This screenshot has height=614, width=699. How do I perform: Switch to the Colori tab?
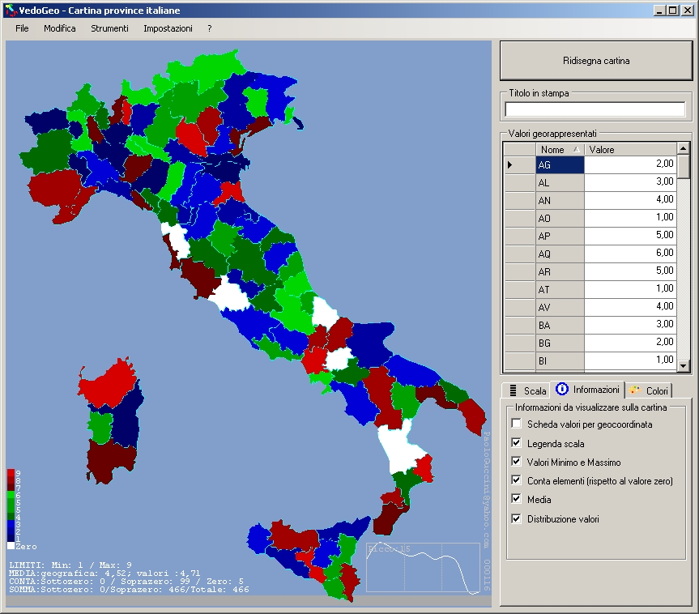tap(648, 390)
